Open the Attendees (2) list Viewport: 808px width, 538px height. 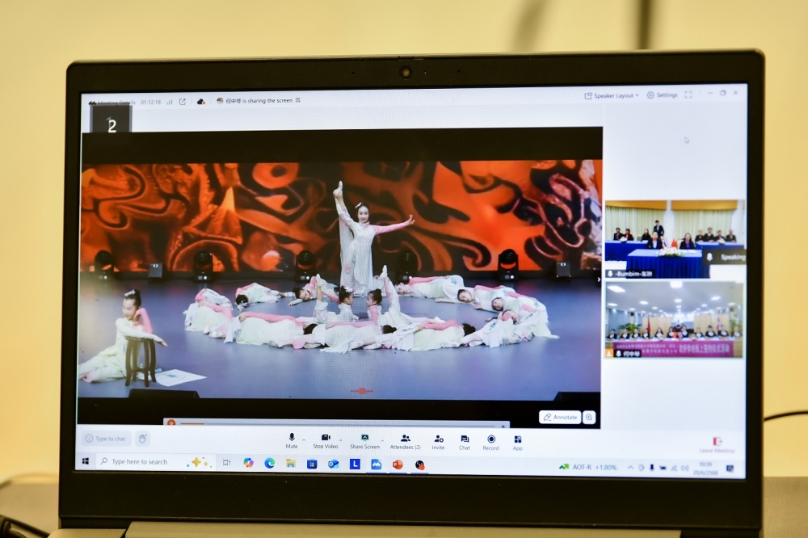click(x=405, y=442)
